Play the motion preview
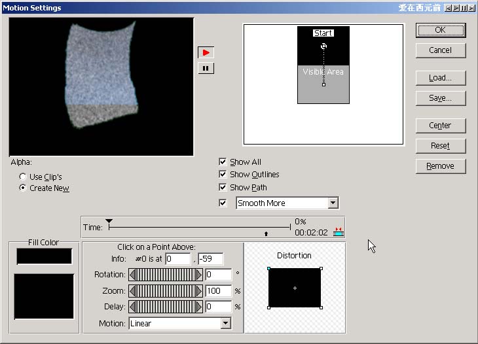This screenshot has width=478, height=344. [x=206, y=53]
